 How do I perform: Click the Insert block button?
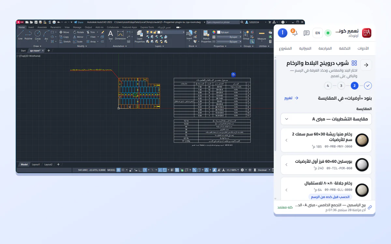pos(189,35)
